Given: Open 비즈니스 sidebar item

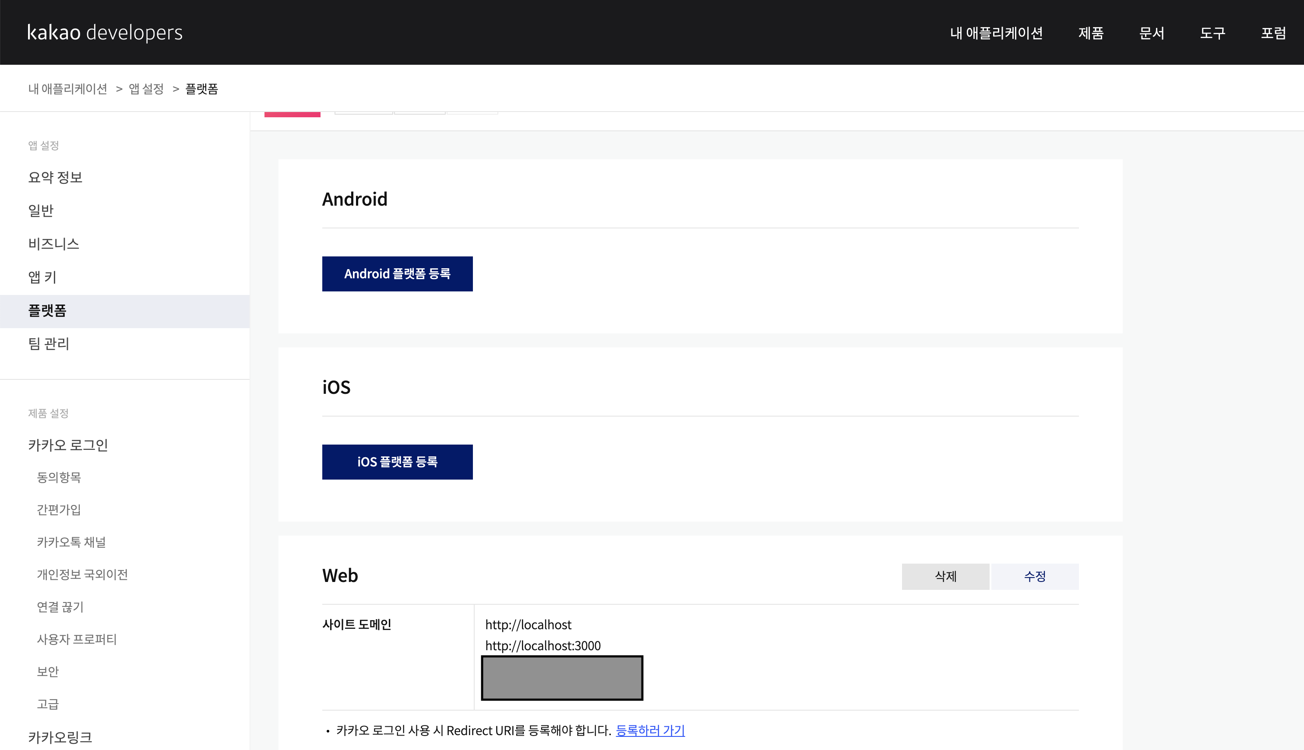Looking at the screenshot, I should tap(53, 244).
